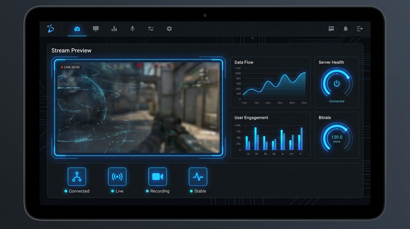Select the microphone audio tab
The width and height of the screenshot is (410, 229).
coord(133,29)
